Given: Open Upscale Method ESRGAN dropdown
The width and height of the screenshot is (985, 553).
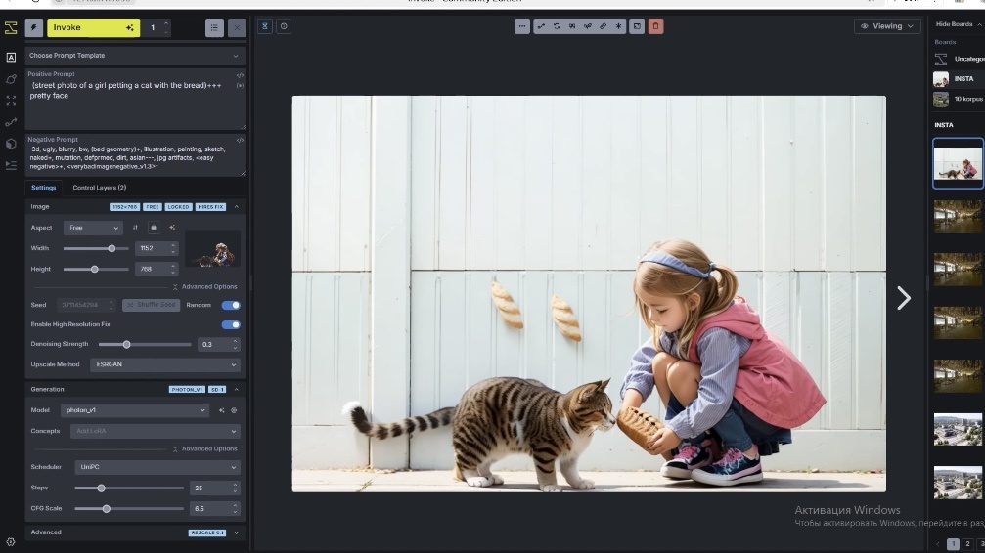Looking at the screenshot, I should coord(165,364).
